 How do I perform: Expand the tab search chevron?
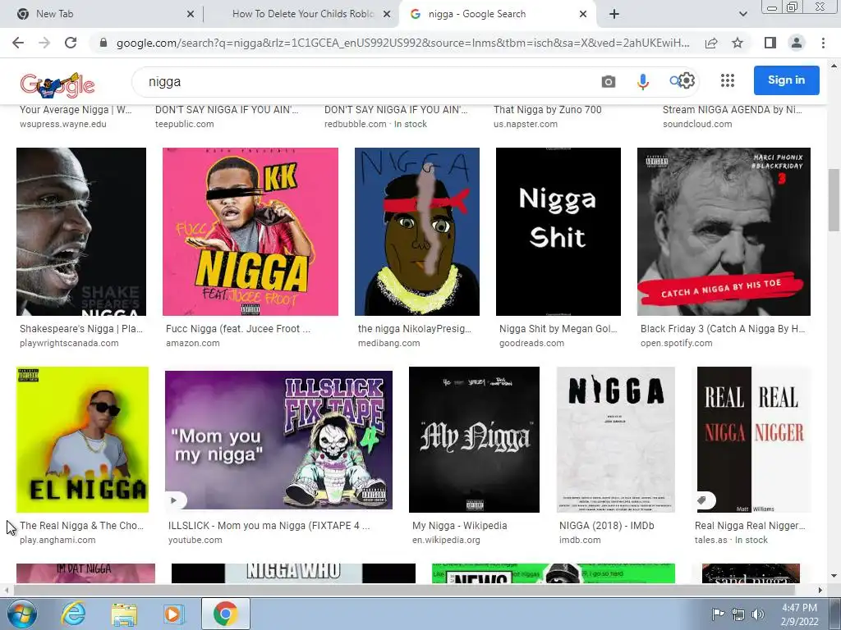coord(742,15)
